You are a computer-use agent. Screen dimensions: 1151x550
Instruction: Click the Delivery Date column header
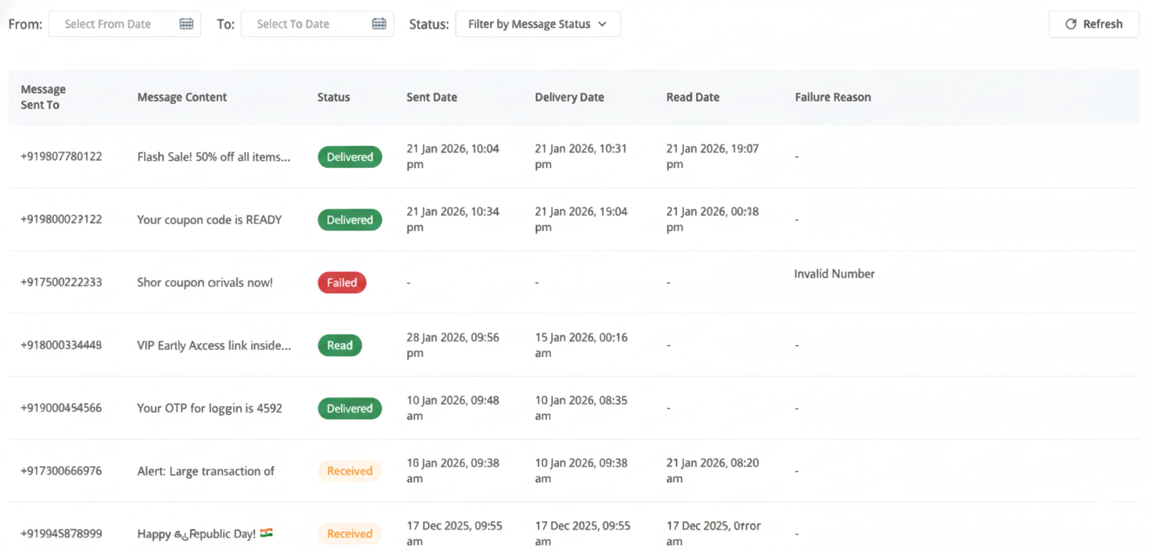tap(569, 98)
